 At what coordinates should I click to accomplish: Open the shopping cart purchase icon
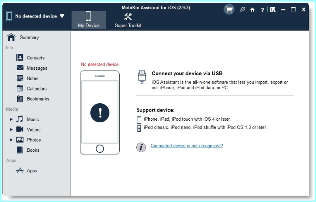(229, 10)
